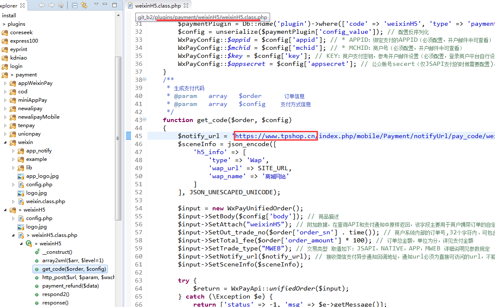Open the explorer View Menu triangle
495x307 pixels.
(96, 5)
